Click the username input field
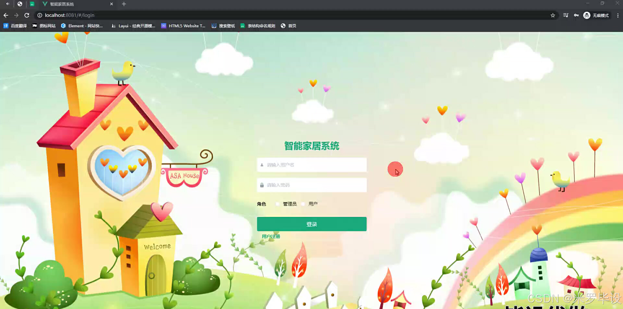This screenshot has height=309, width=623. pos(312,165)
